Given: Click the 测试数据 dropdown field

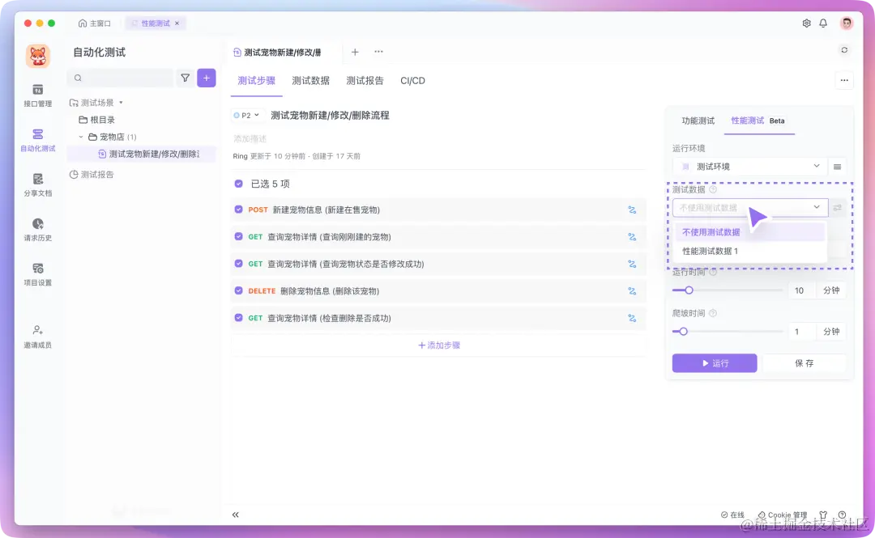Looking at the screenshot, I should (x=750, y=207).
